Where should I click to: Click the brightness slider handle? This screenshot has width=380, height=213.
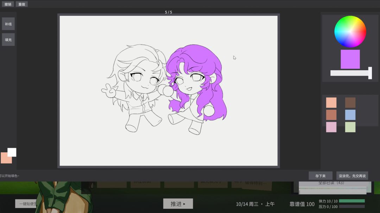point(370,73)
